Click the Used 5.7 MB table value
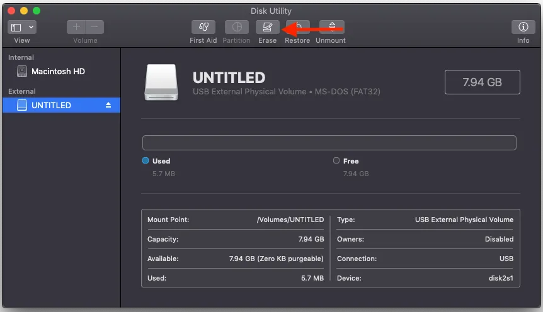The height and width of the screenshot is (312, 543). [x=312, y=278]
